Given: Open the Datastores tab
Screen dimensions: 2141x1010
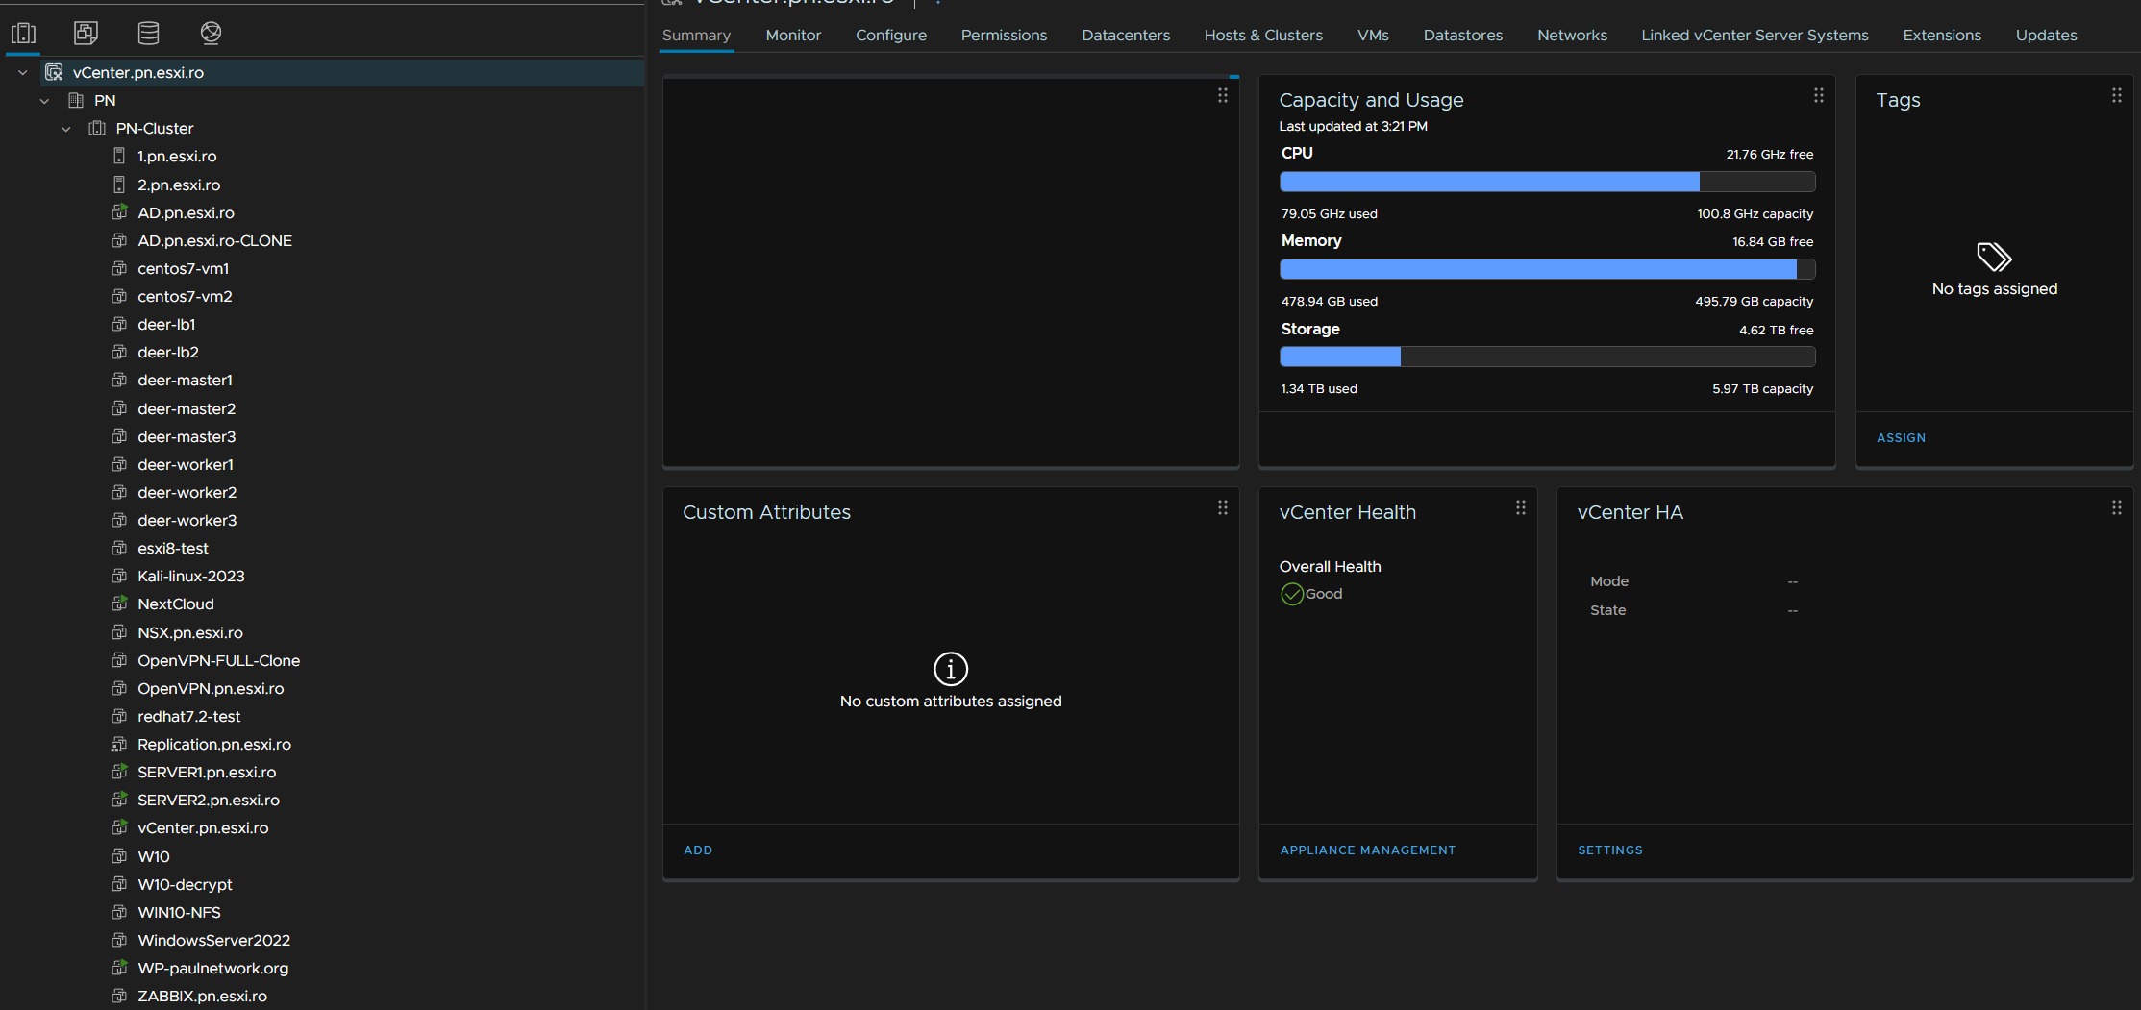Looking at the screenshot, I should point(1462,35).
